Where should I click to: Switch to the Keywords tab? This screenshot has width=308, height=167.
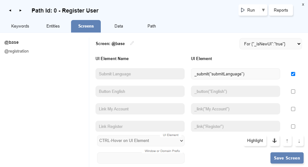pyautogui.click(x=20, y=26)
